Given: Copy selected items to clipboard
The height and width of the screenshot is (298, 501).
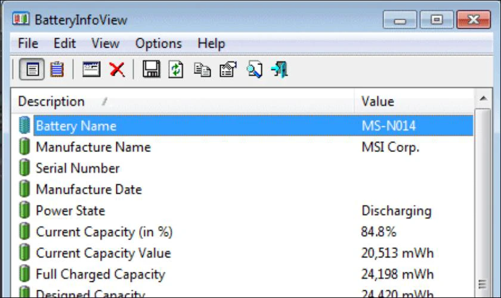Looking at the screenshot, I should [201, 70].
